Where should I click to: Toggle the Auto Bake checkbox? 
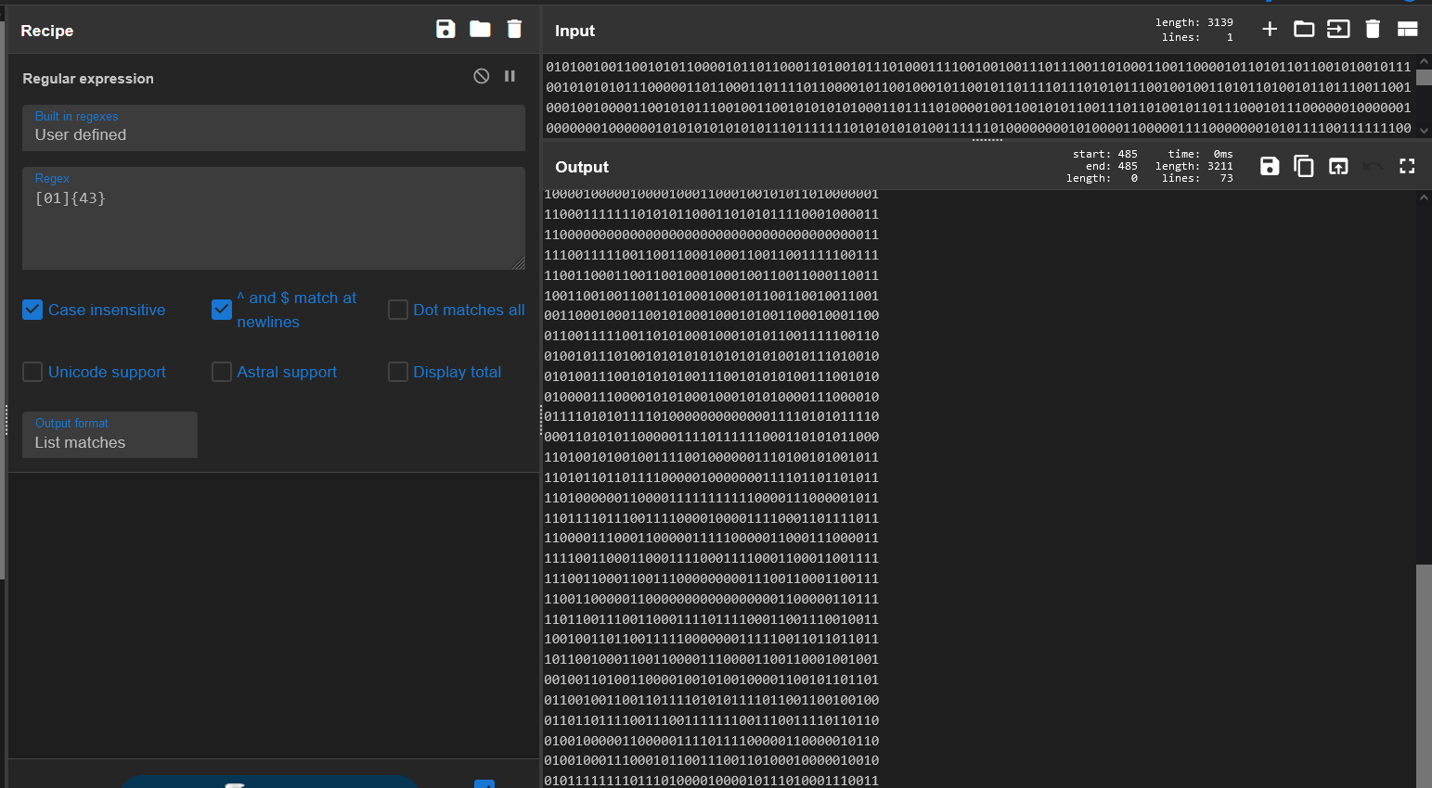click(x=484, y=784)
